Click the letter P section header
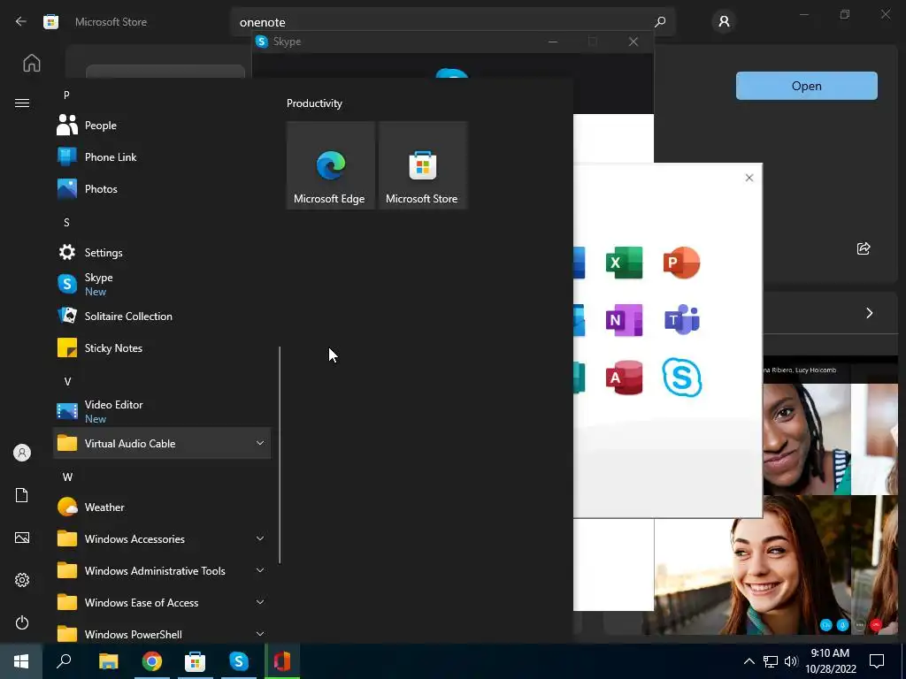 coord(66,95)
